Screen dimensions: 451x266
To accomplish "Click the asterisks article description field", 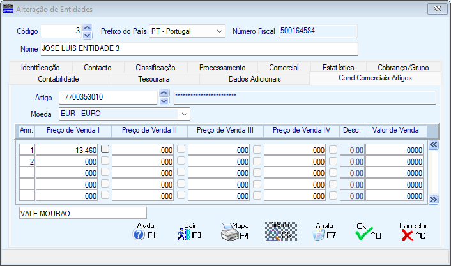I will point(305,98).
